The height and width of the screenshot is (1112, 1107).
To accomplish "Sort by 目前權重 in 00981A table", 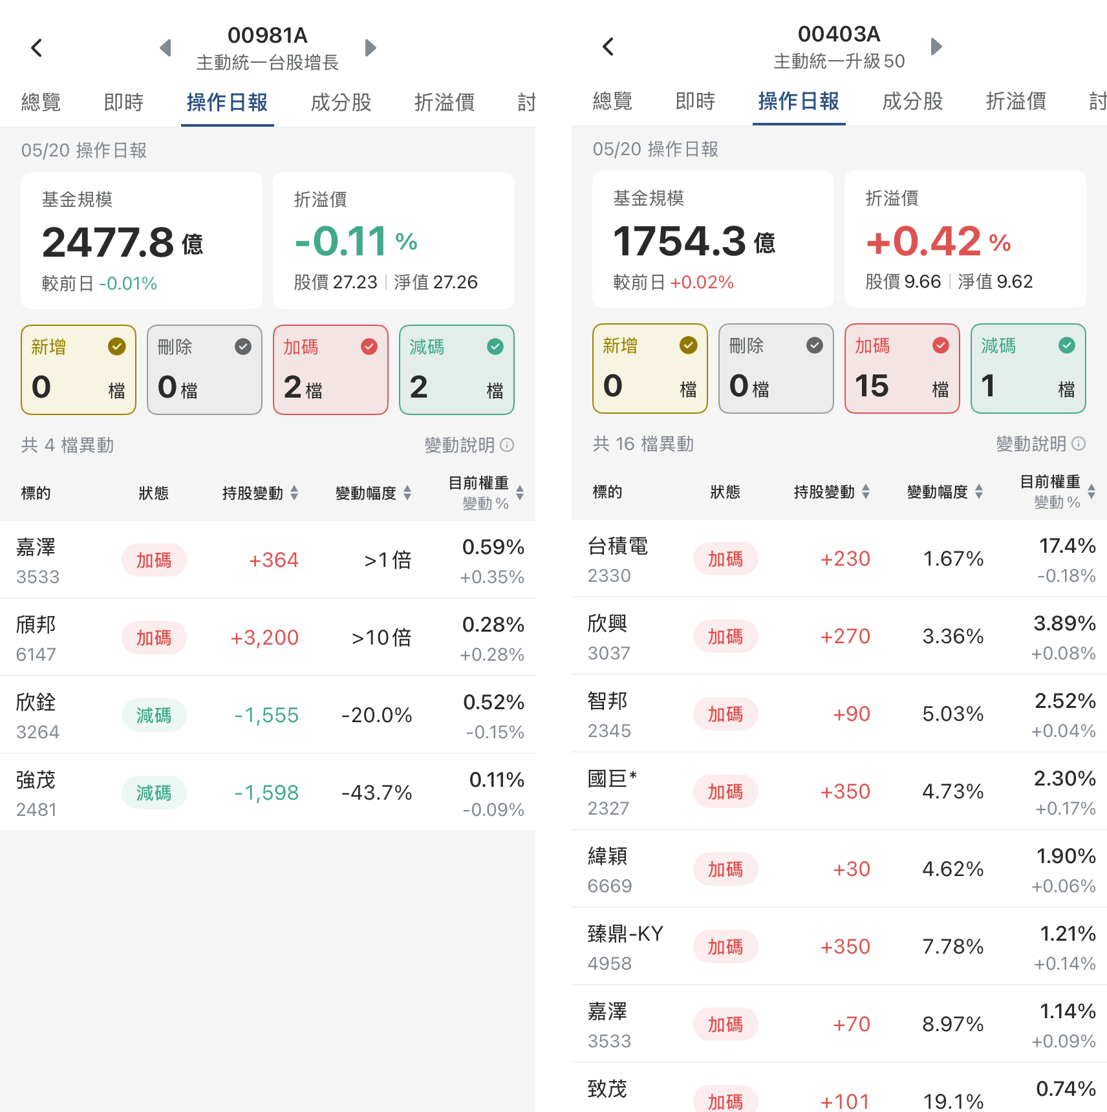I will 486,493.
